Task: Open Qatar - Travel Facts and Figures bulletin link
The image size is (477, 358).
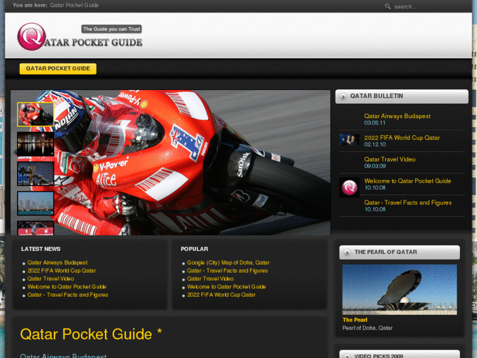Action: [x=407, y=202]
